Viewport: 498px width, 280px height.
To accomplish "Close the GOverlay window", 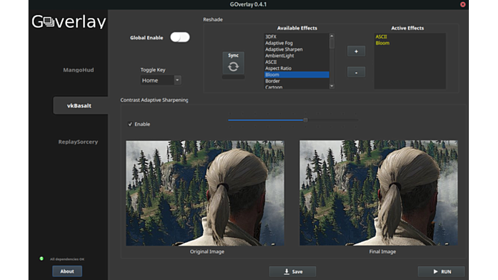I will (463, 5).
